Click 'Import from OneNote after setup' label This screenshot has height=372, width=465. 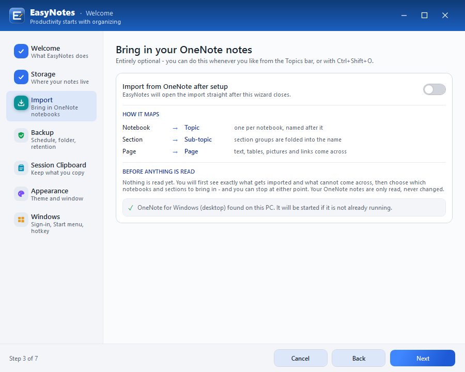(x=175, y=87)
